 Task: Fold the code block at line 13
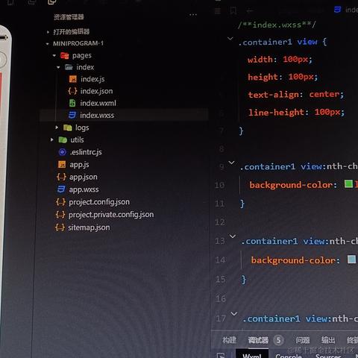(233, 236)
